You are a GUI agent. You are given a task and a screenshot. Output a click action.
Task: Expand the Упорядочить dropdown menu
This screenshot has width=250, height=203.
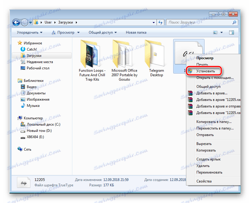point(29,32)
